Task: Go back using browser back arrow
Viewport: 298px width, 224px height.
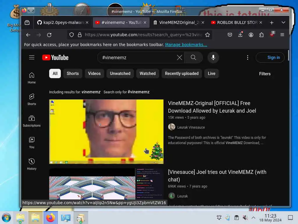Action: pyautogui.click(x=28, y=35)
